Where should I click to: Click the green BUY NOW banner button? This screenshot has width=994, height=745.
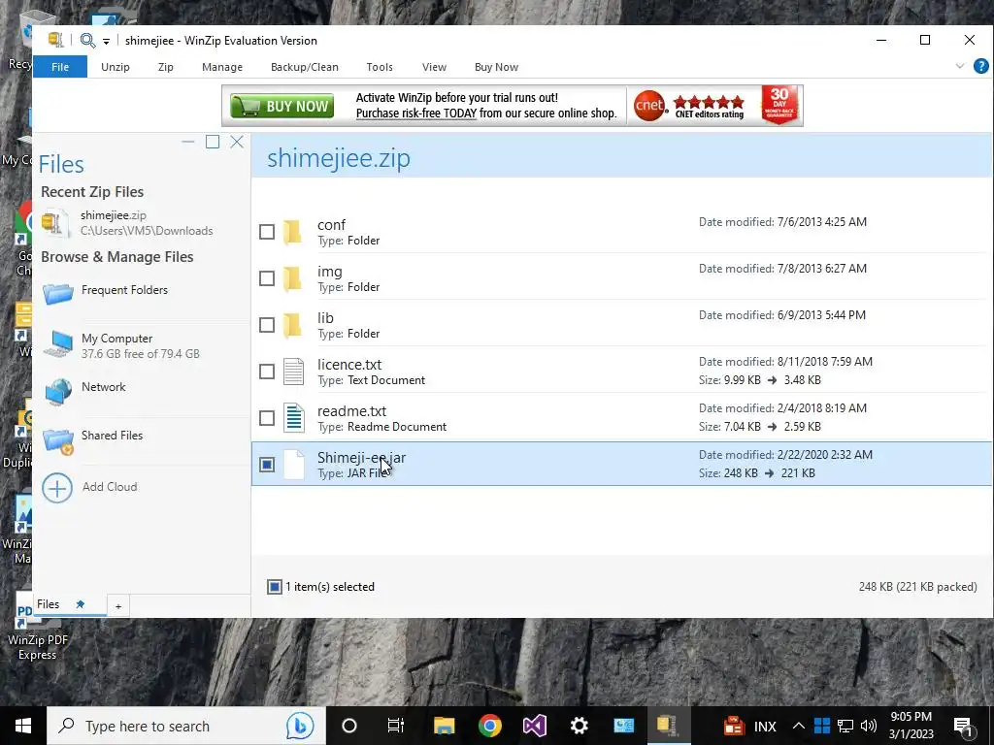(282, 107)
